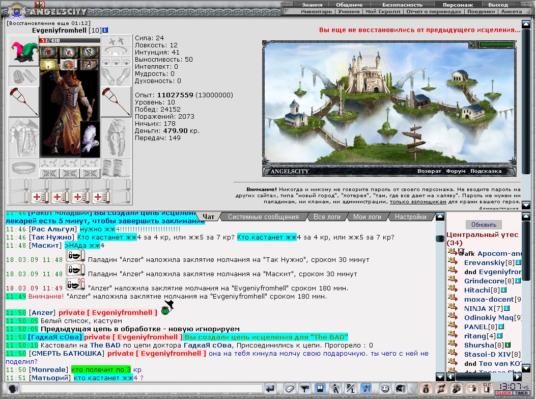Image resolution: width=536 pixels, height=400 pixels.
Task: Toggle the P/L chat mode button
Action: (350, 389)
